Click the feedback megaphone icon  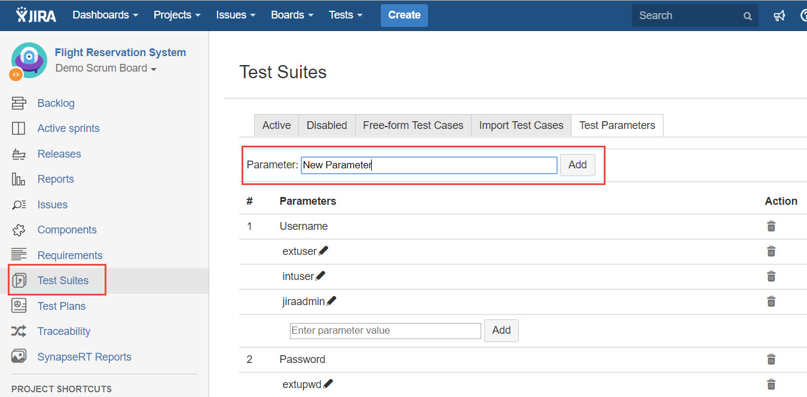click(779, 16)
